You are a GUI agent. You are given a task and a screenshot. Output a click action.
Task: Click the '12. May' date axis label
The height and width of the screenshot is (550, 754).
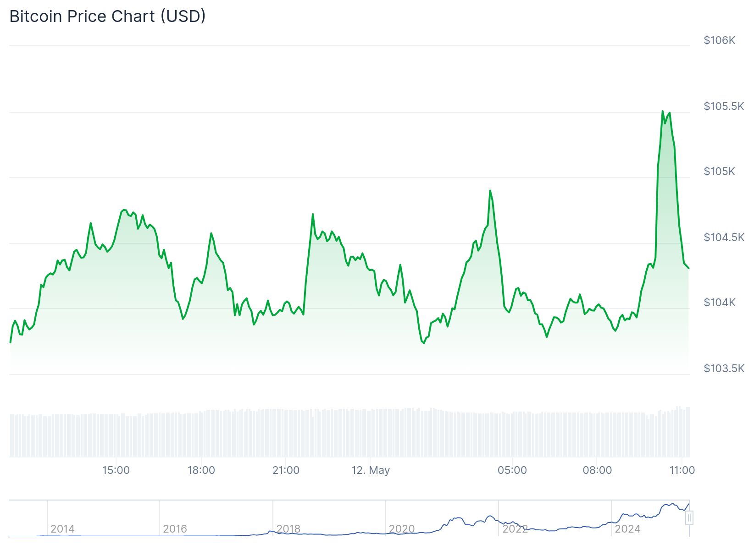[x=371, y=470]
